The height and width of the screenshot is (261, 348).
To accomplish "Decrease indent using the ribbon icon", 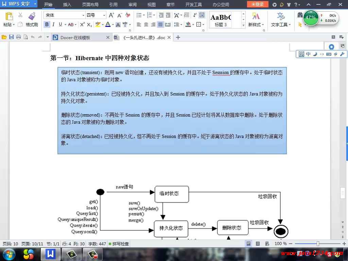I will click(x=161, y=15).
